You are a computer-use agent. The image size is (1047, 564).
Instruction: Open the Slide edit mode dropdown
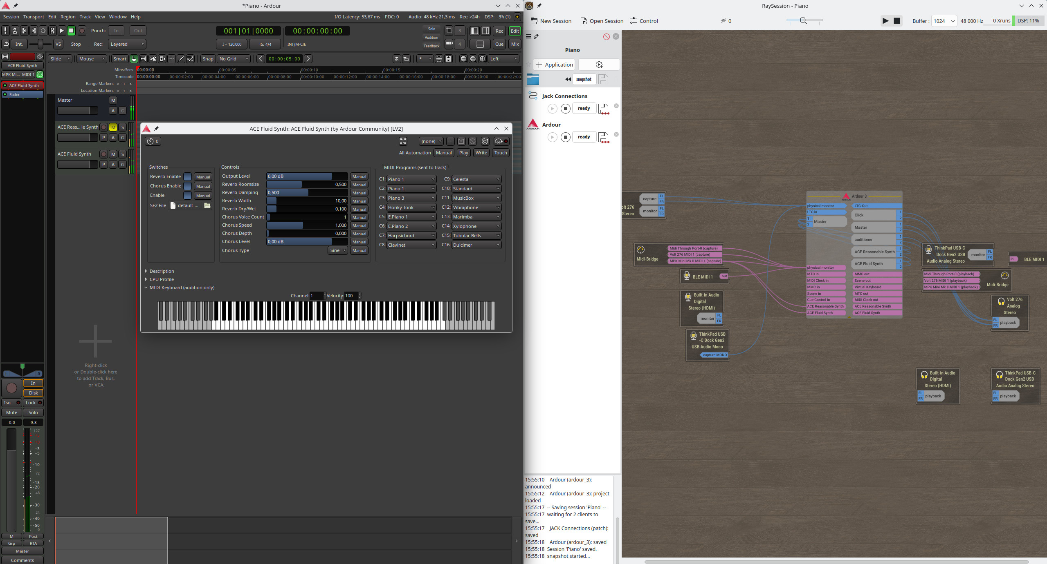tap(60, 59)
